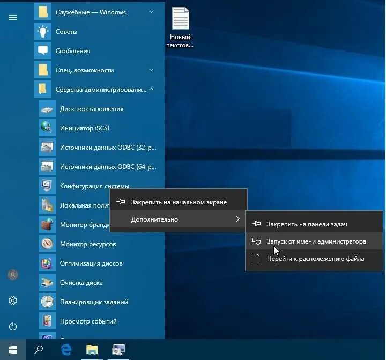Click the Монитор ресурсов gauge icon
This screenshot has width=386, height=360.
(x=47, y=244)
